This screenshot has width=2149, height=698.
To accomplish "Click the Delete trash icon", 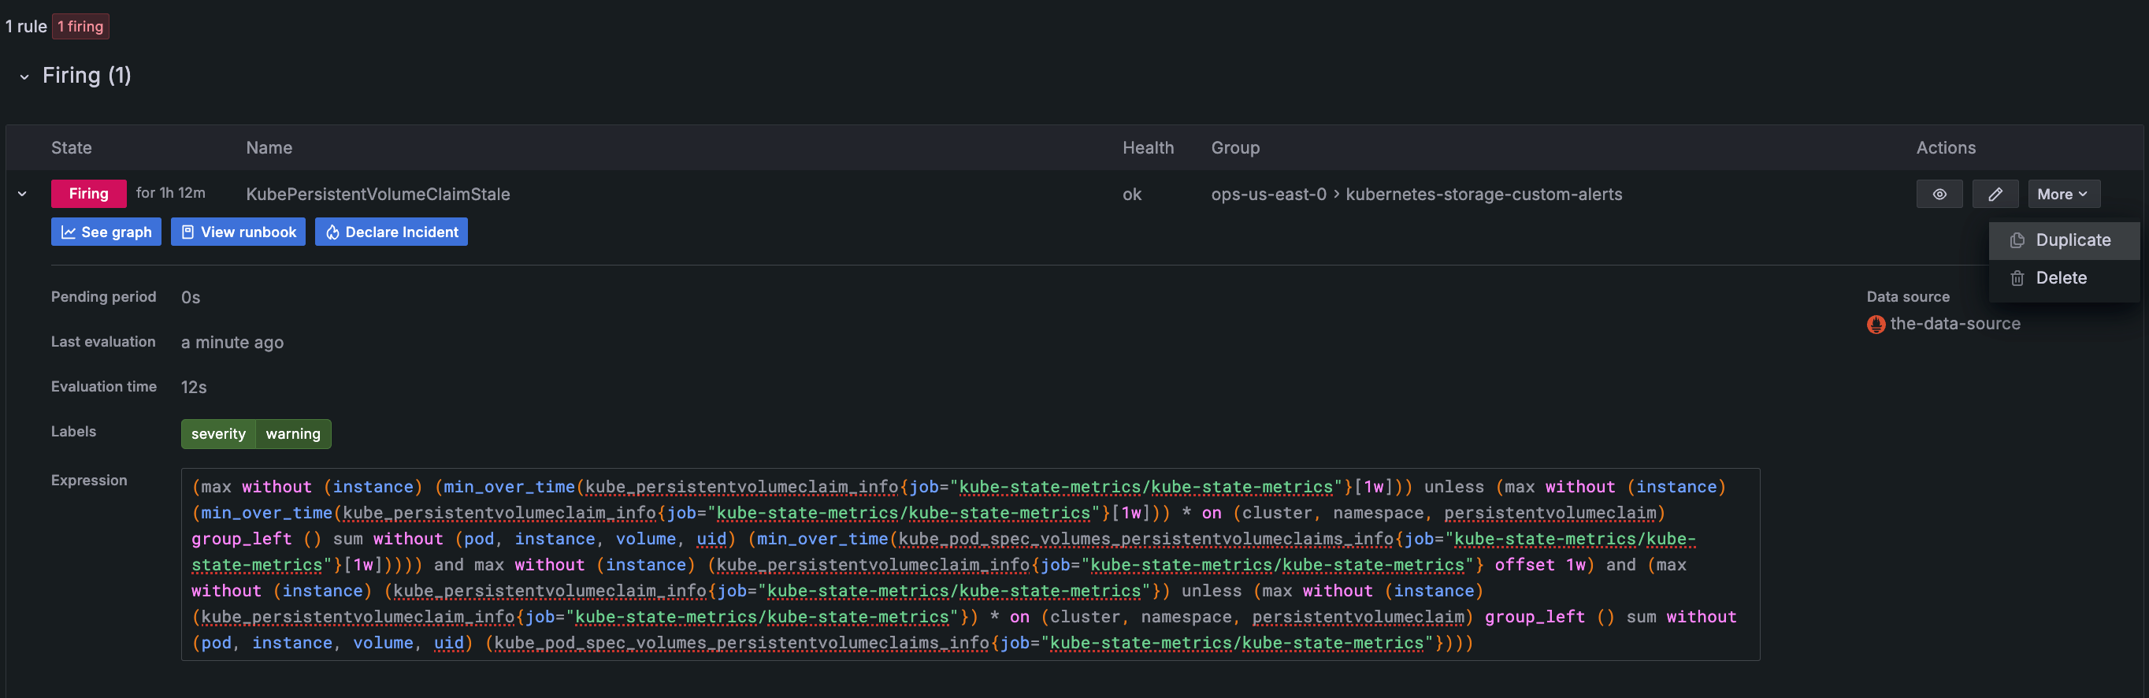I will coord(2017,279).
